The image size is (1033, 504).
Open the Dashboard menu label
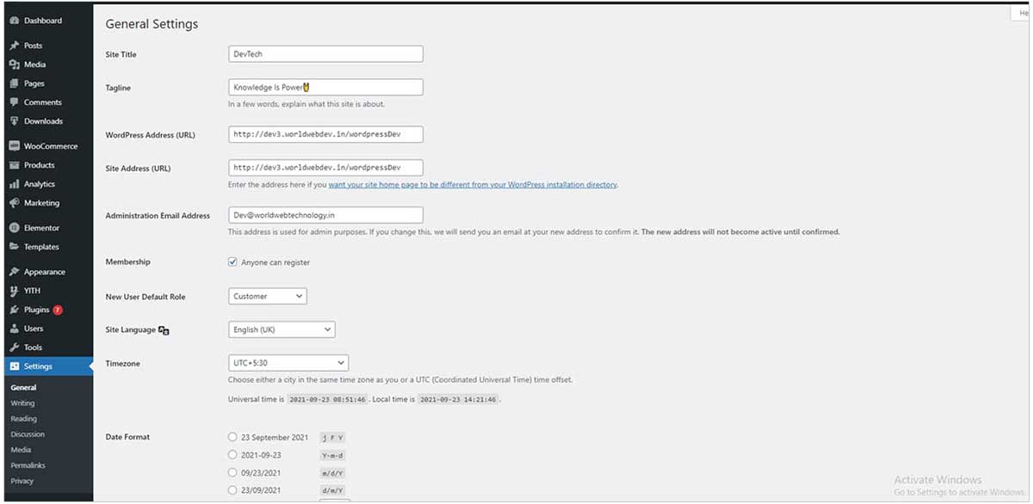coord(43,21)
